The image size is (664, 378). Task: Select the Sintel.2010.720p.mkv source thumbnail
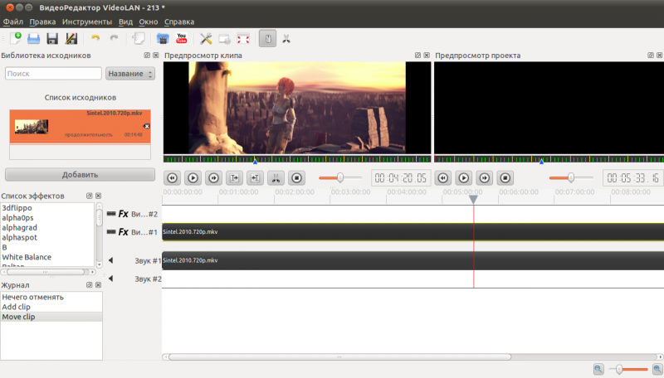pyautogui.click(x=32, y=127)
